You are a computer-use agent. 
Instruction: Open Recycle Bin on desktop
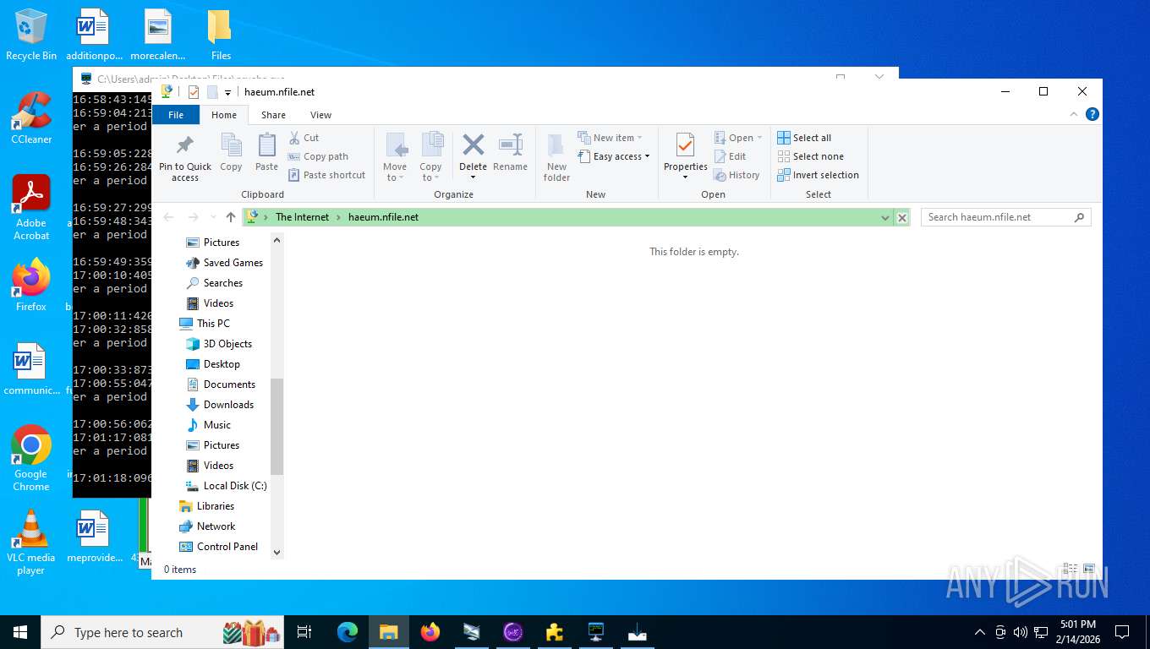click(31, 34)
